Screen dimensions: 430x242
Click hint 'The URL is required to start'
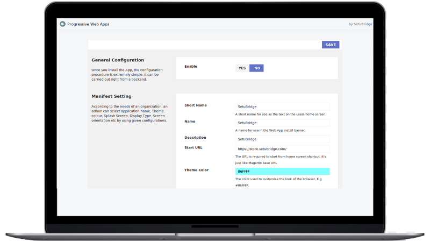tap(281, 160)
